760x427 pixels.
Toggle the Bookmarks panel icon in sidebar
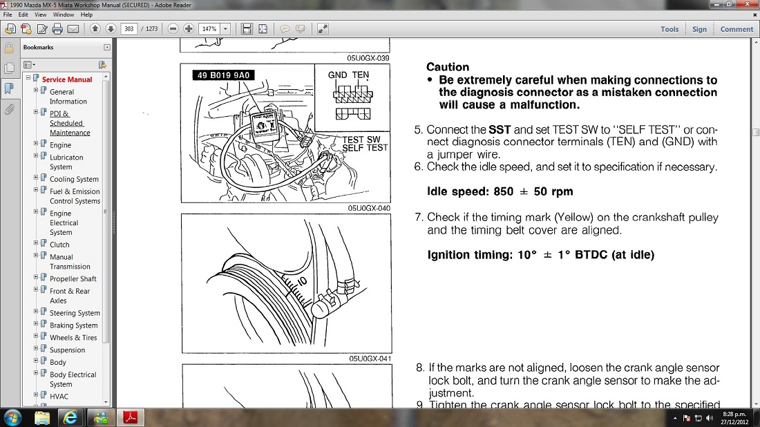tap(9, 88)
